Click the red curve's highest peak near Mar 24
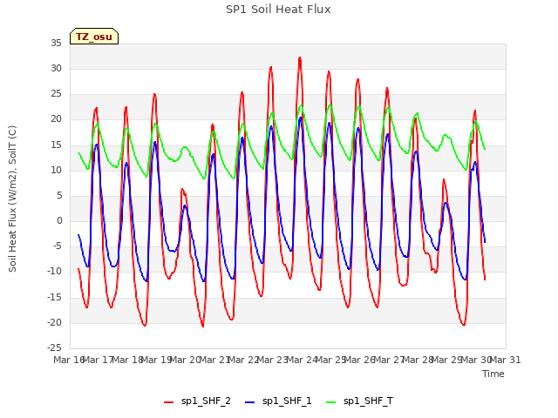 pos(300,57)
